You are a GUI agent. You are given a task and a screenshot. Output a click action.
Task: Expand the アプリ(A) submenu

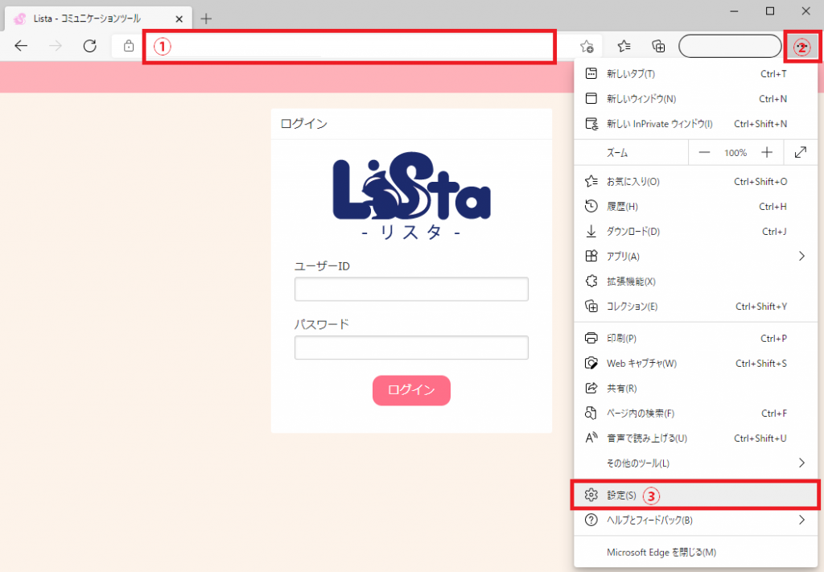[x=695, y=257]
